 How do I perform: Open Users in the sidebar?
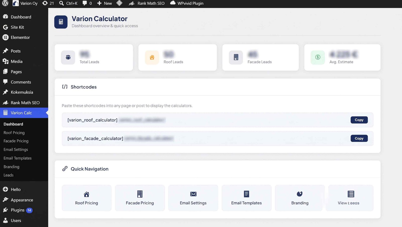pyautogui.click(x=24, y=220)
